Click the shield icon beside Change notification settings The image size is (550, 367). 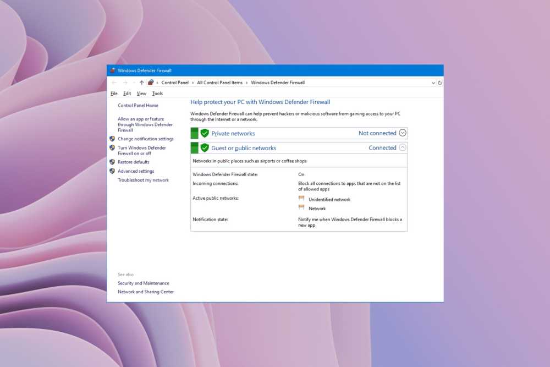[x=113, y=139]
